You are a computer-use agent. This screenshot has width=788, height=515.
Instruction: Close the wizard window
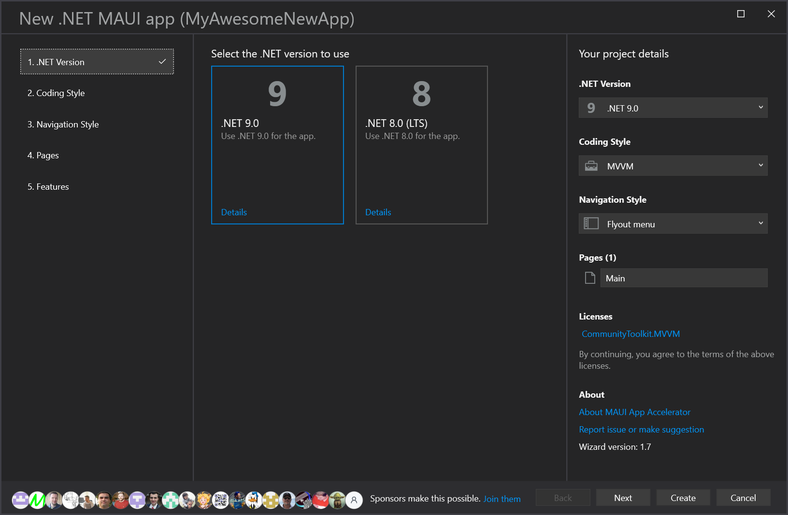point(771,14)
